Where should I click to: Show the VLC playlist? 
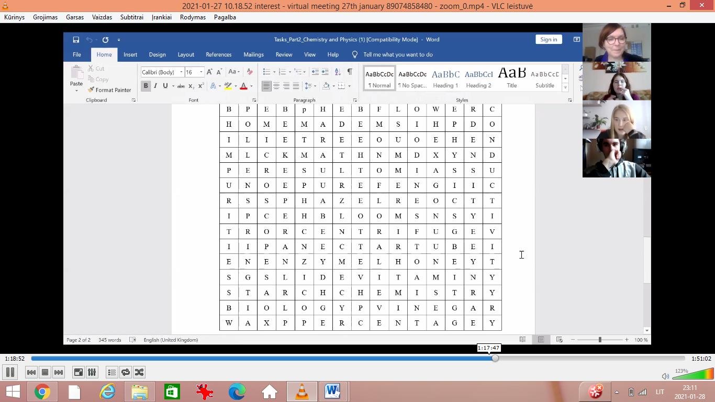pos(112,372)
